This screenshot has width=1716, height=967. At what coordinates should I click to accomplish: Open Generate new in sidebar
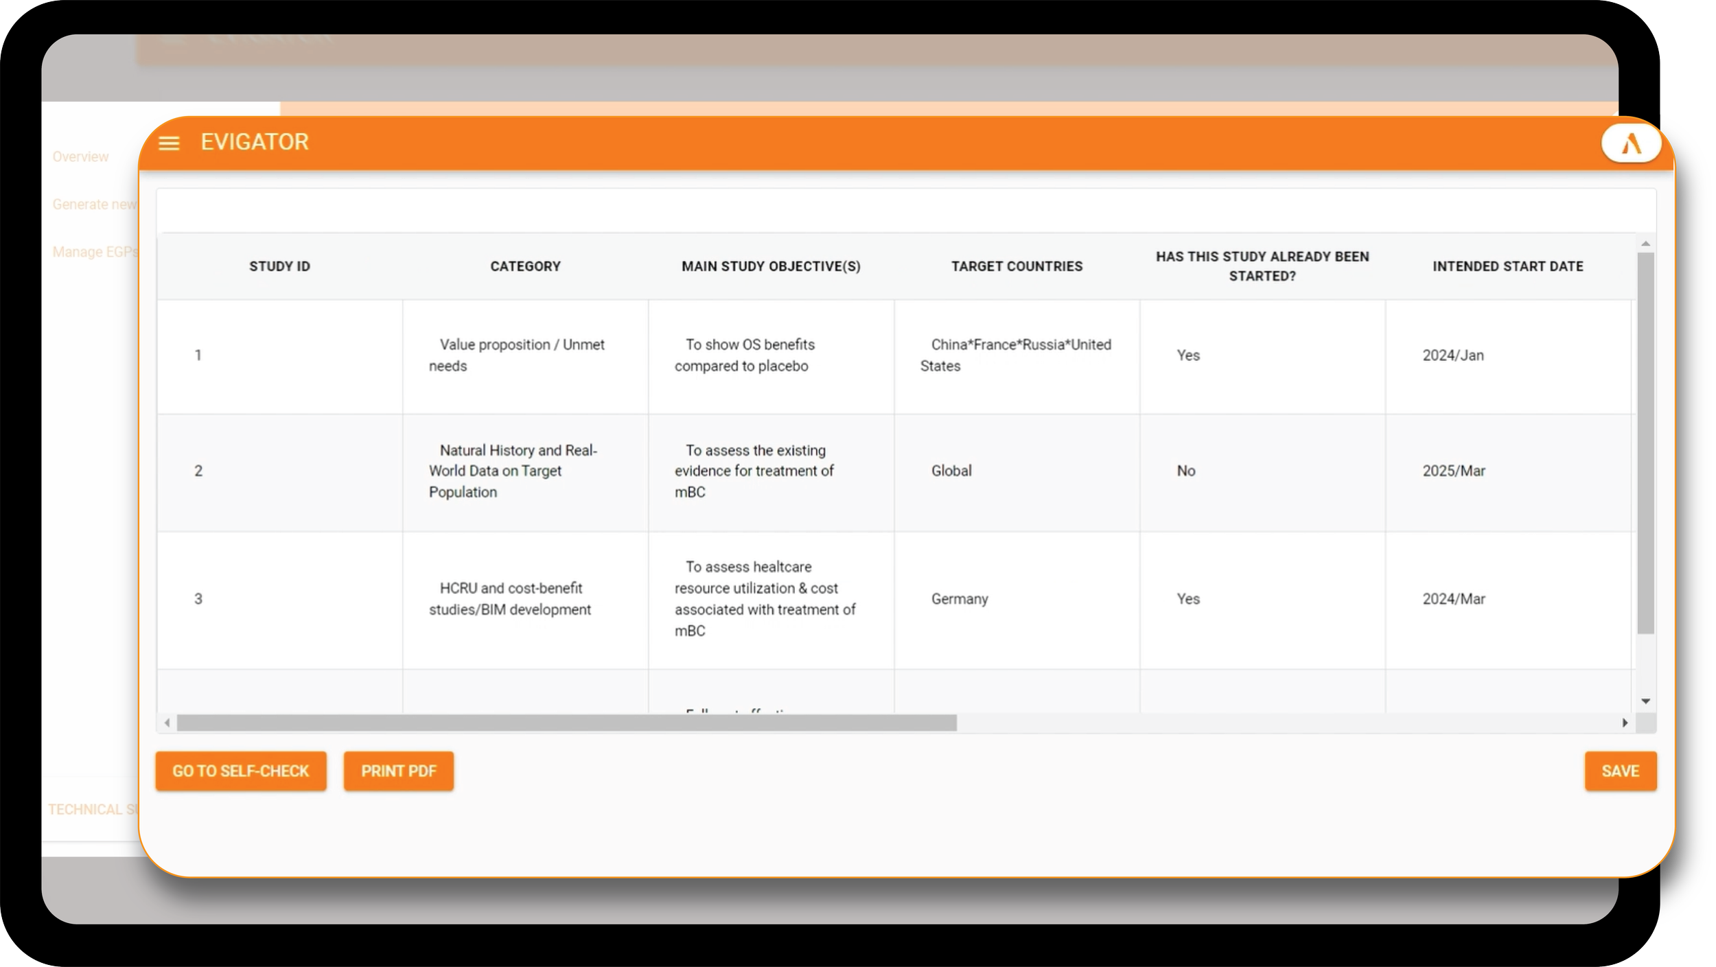[x=94, y=205]
